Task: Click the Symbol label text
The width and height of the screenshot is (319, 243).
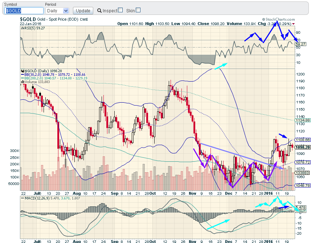Action: pos(11,4)
